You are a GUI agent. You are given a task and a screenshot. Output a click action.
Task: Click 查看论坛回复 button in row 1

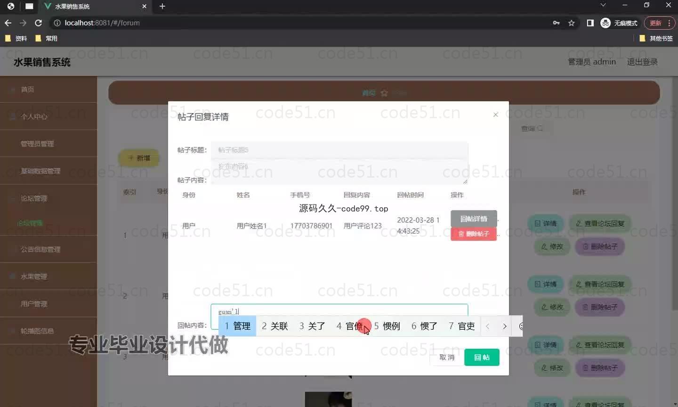click(600, 223)
